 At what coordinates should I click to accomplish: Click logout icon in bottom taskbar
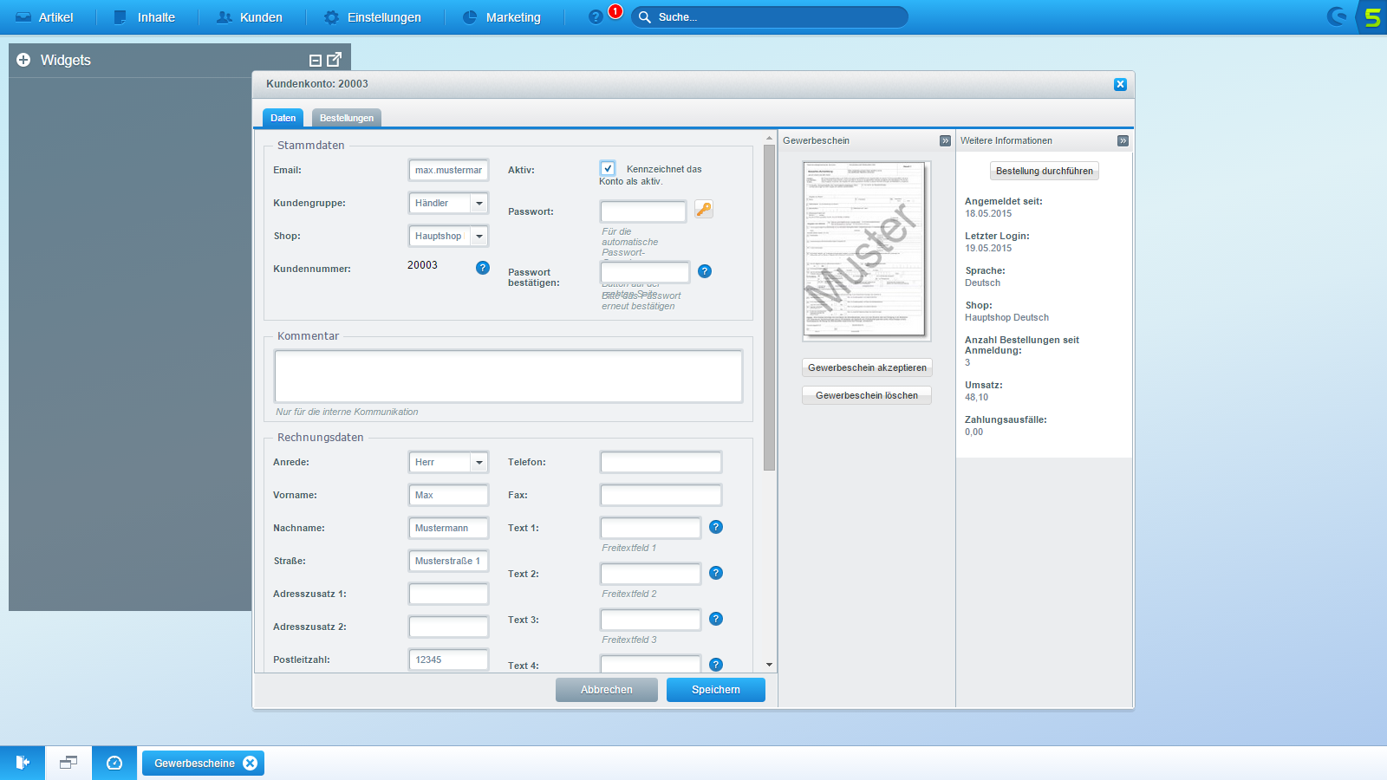23,763
